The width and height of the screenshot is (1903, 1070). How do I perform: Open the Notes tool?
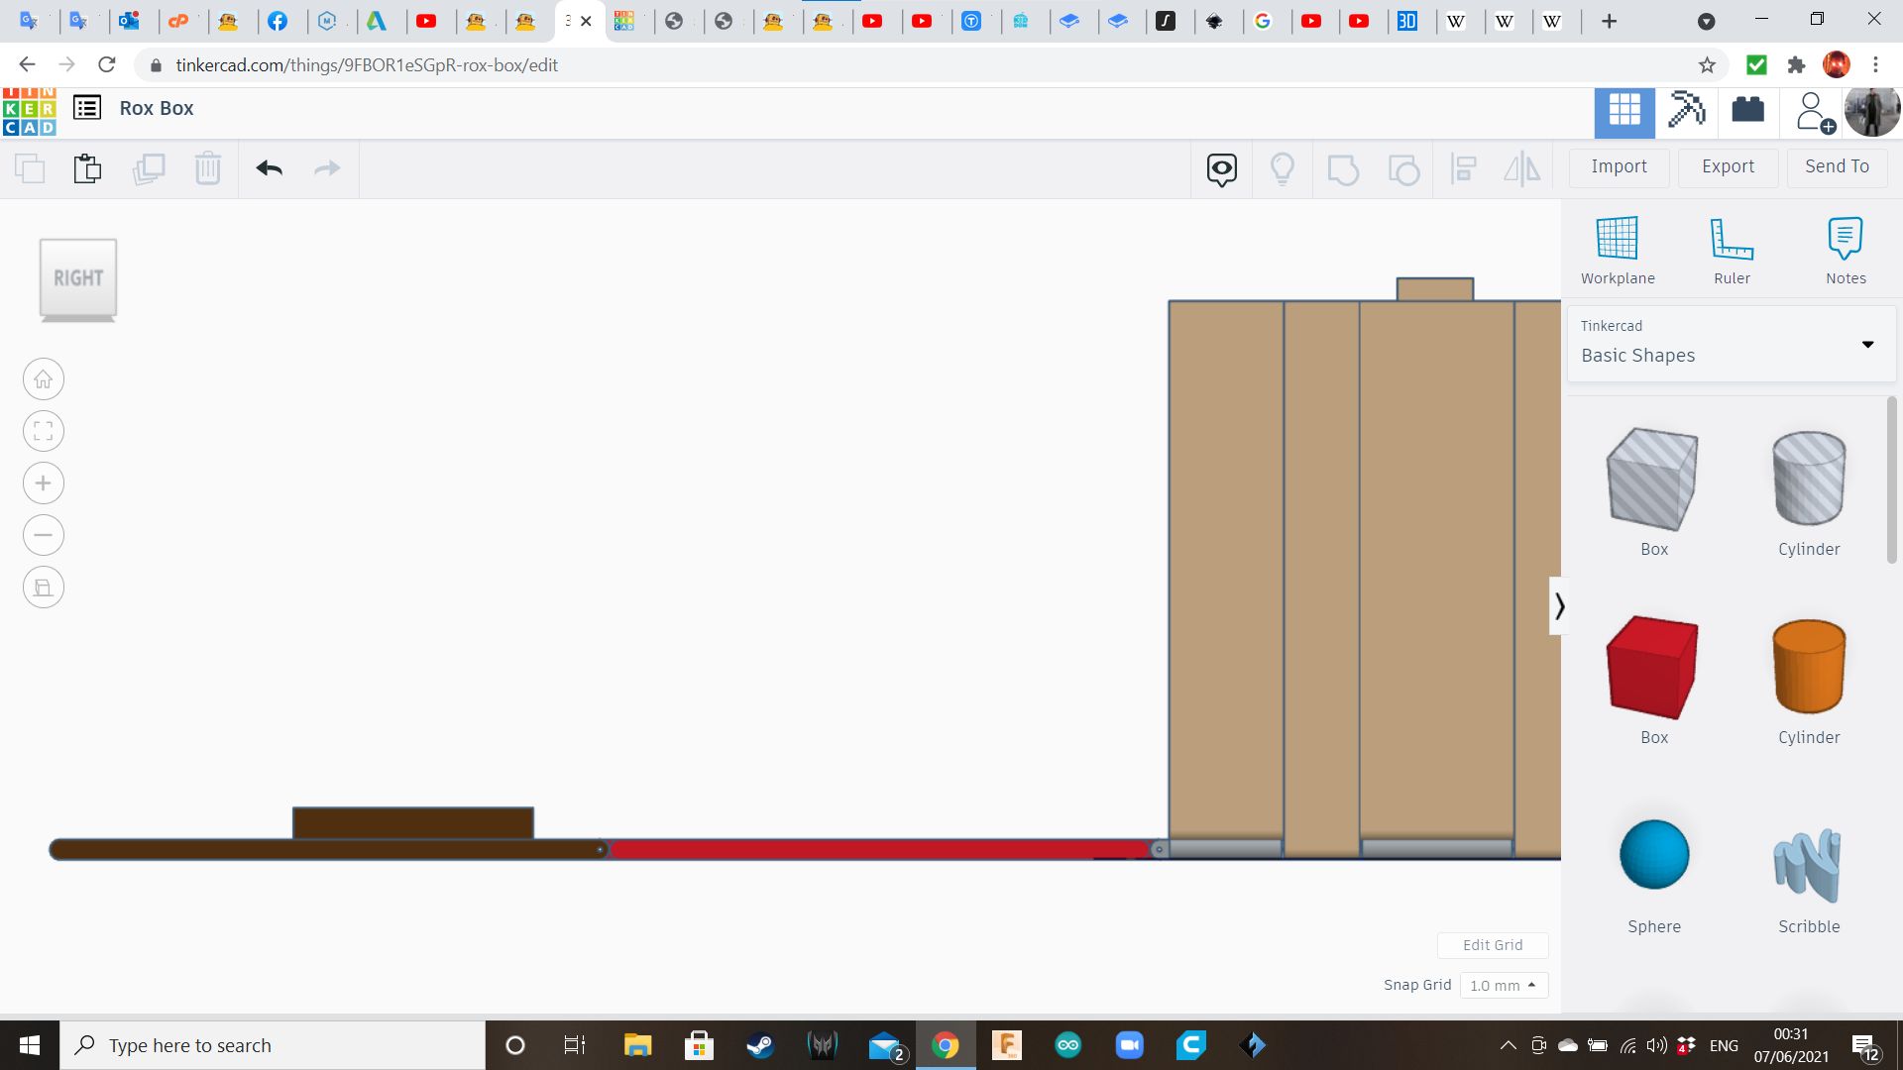1845,239
